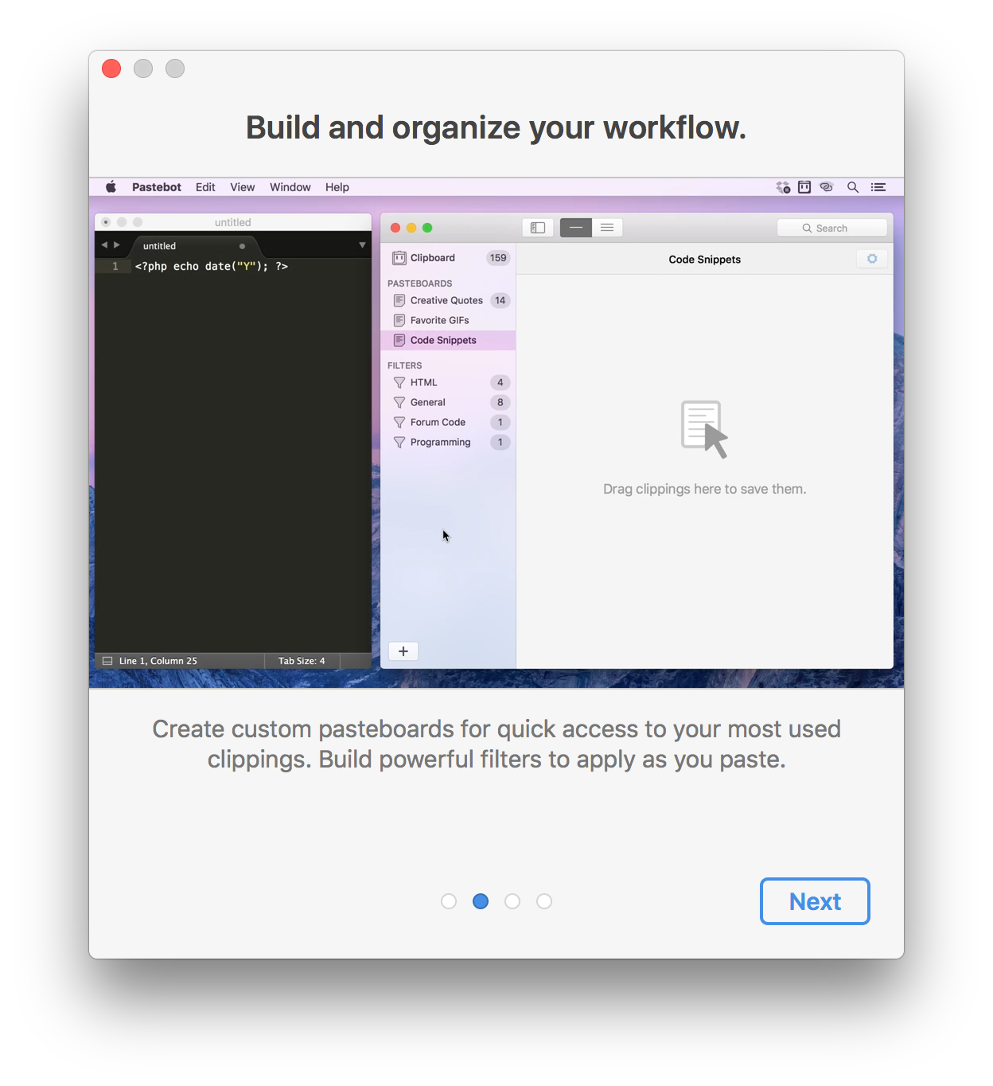
Task: Click the Forum Code funnel icon
Action: pos(399,423)
